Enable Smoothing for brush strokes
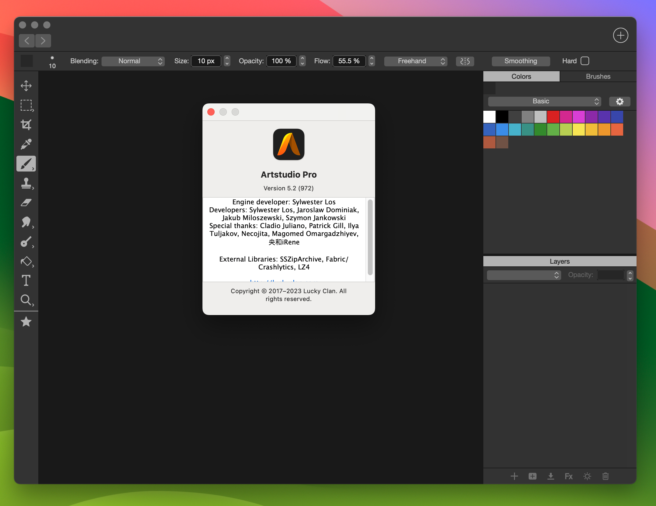 (x=521, y=61)
